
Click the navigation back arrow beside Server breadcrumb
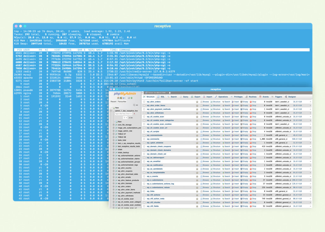pyautogui.click(x=143, y=93)
